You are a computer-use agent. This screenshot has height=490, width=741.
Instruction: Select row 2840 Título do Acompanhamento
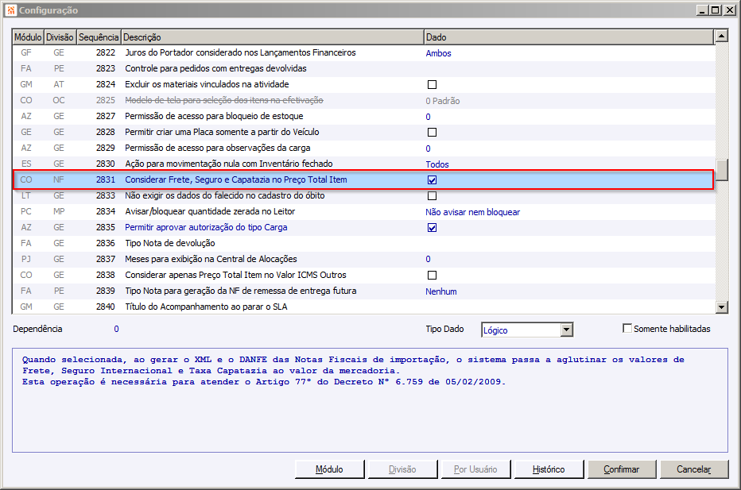363,307
